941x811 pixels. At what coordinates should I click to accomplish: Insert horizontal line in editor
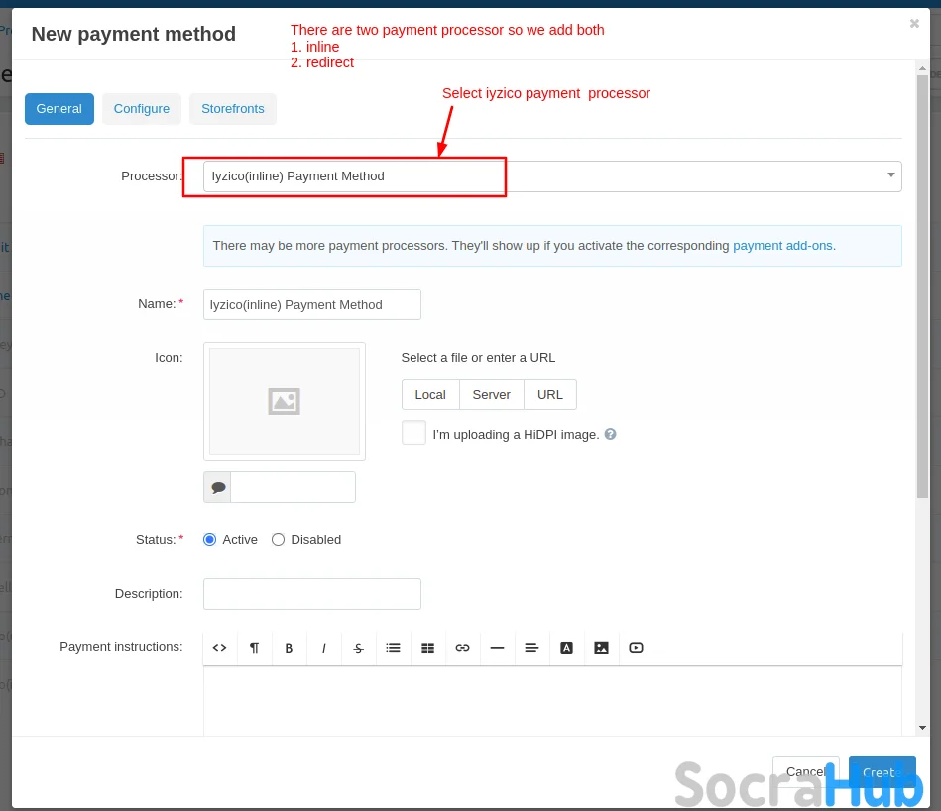tap(497, 647)
